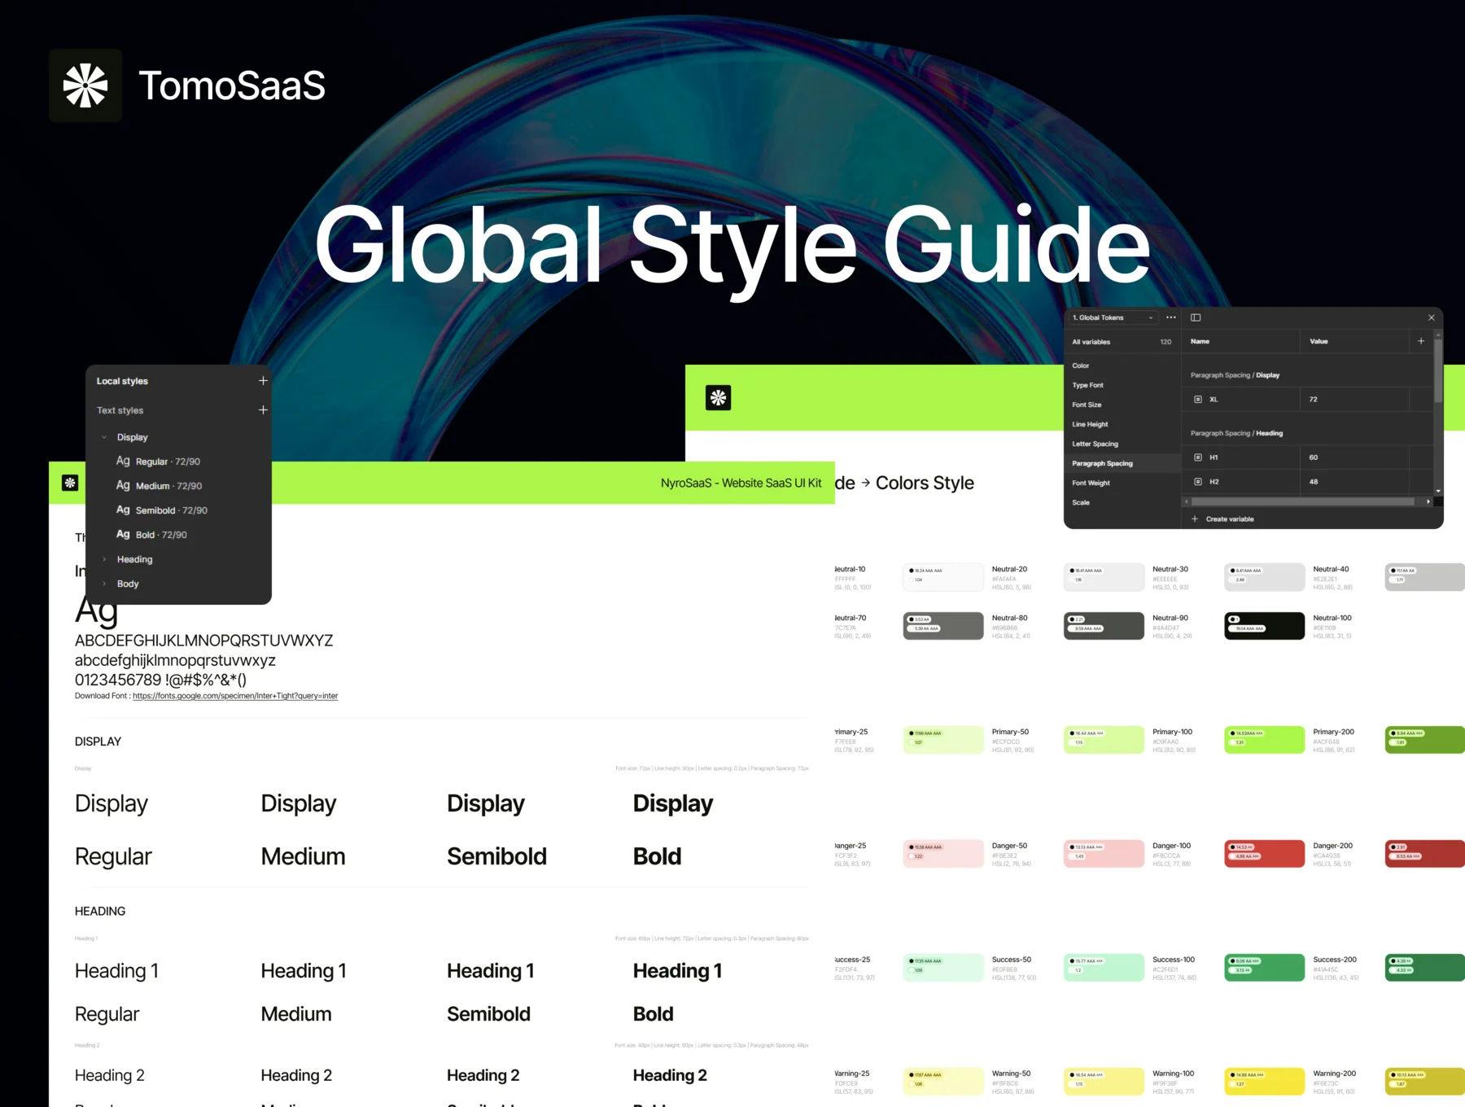The width and height of the screenshot is (1465, 1107).
Task: Edit the H2 value 48
Action: (1353, 482)
